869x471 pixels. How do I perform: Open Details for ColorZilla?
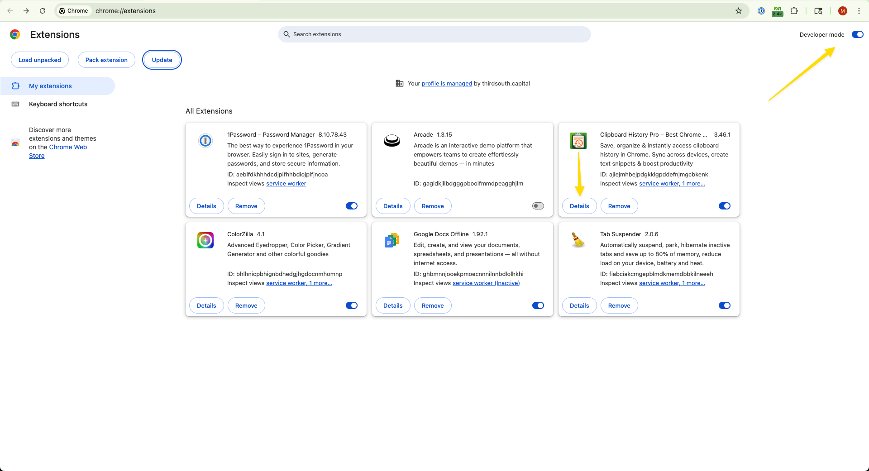(206, 305)
